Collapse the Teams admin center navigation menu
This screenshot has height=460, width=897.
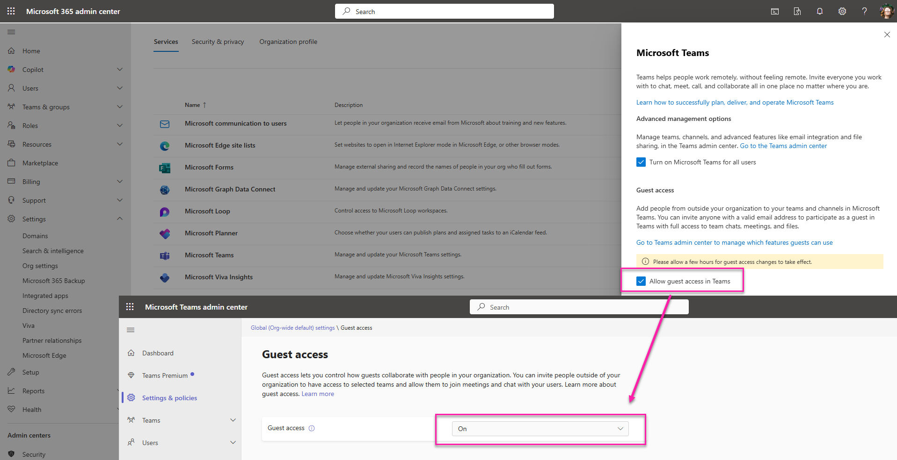pos(131,330)
